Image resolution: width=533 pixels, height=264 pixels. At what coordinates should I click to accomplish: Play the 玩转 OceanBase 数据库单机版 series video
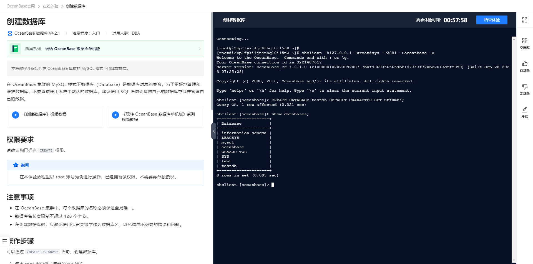115,115
